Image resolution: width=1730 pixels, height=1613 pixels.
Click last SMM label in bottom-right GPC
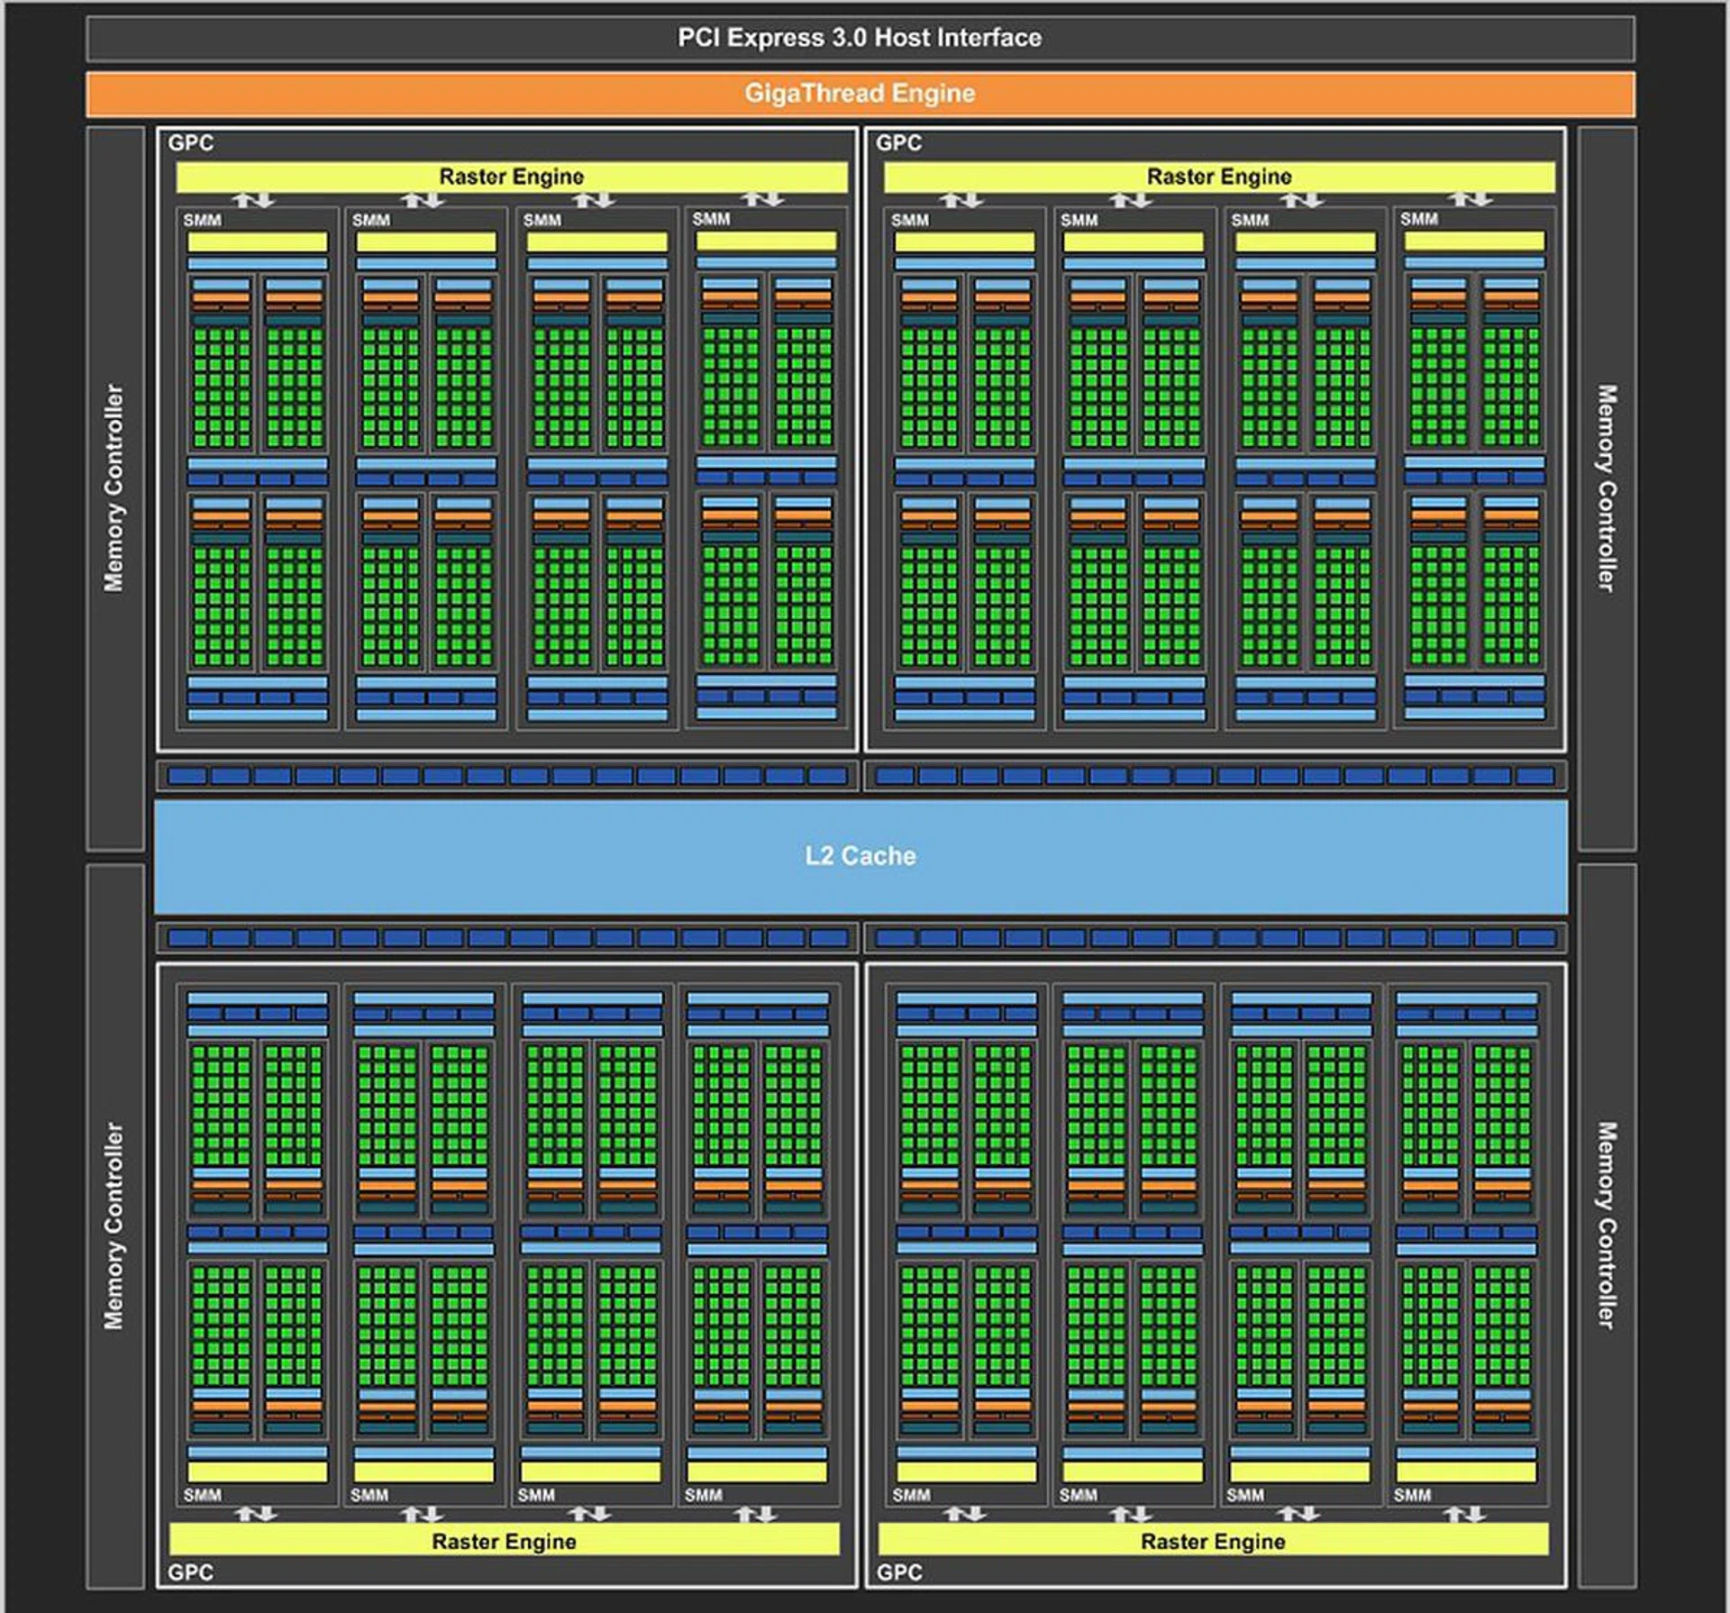(1412, 1495)
